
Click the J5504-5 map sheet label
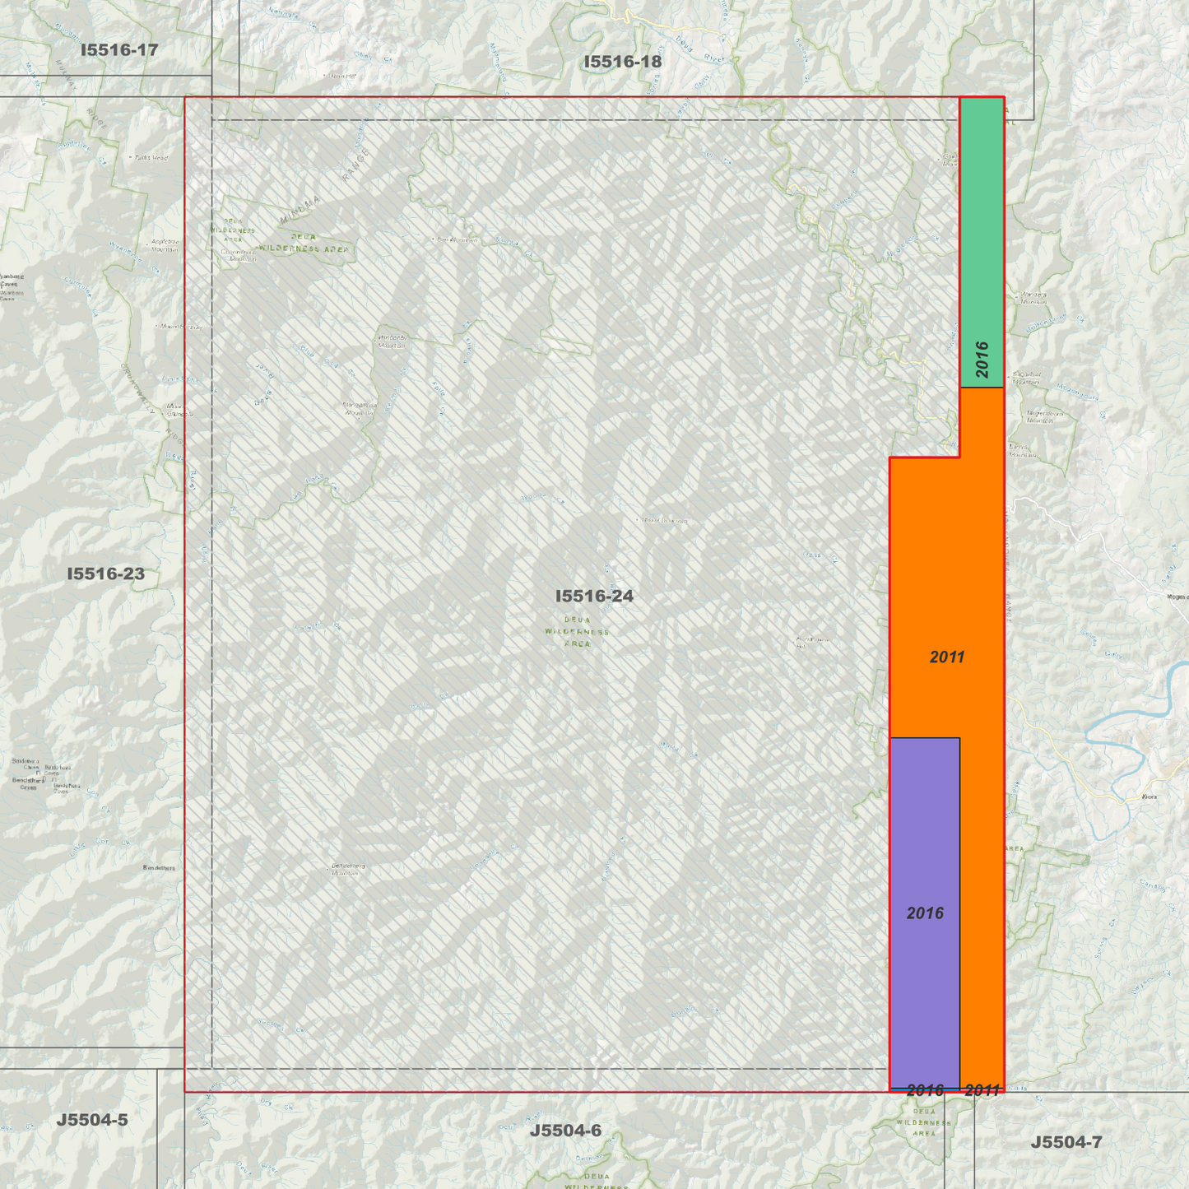[92, 1120]
